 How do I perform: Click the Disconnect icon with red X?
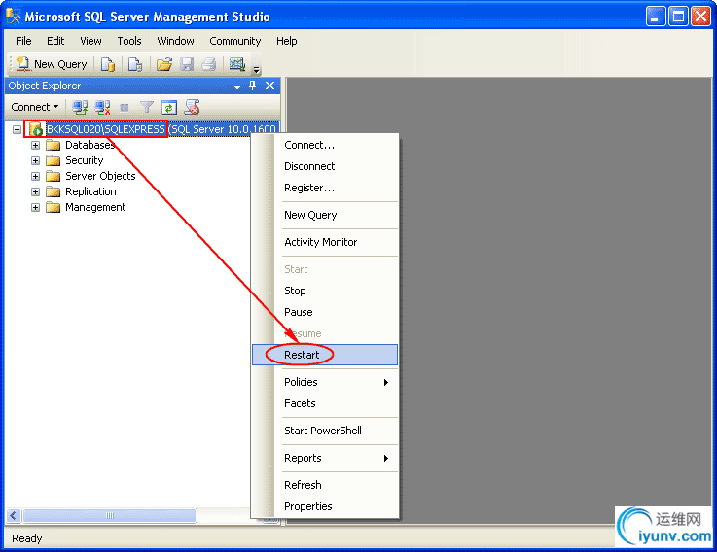102,107
